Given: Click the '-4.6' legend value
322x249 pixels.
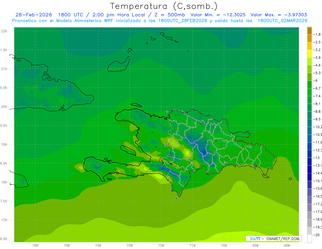Looking at the screenshot, I should [317, 65].
